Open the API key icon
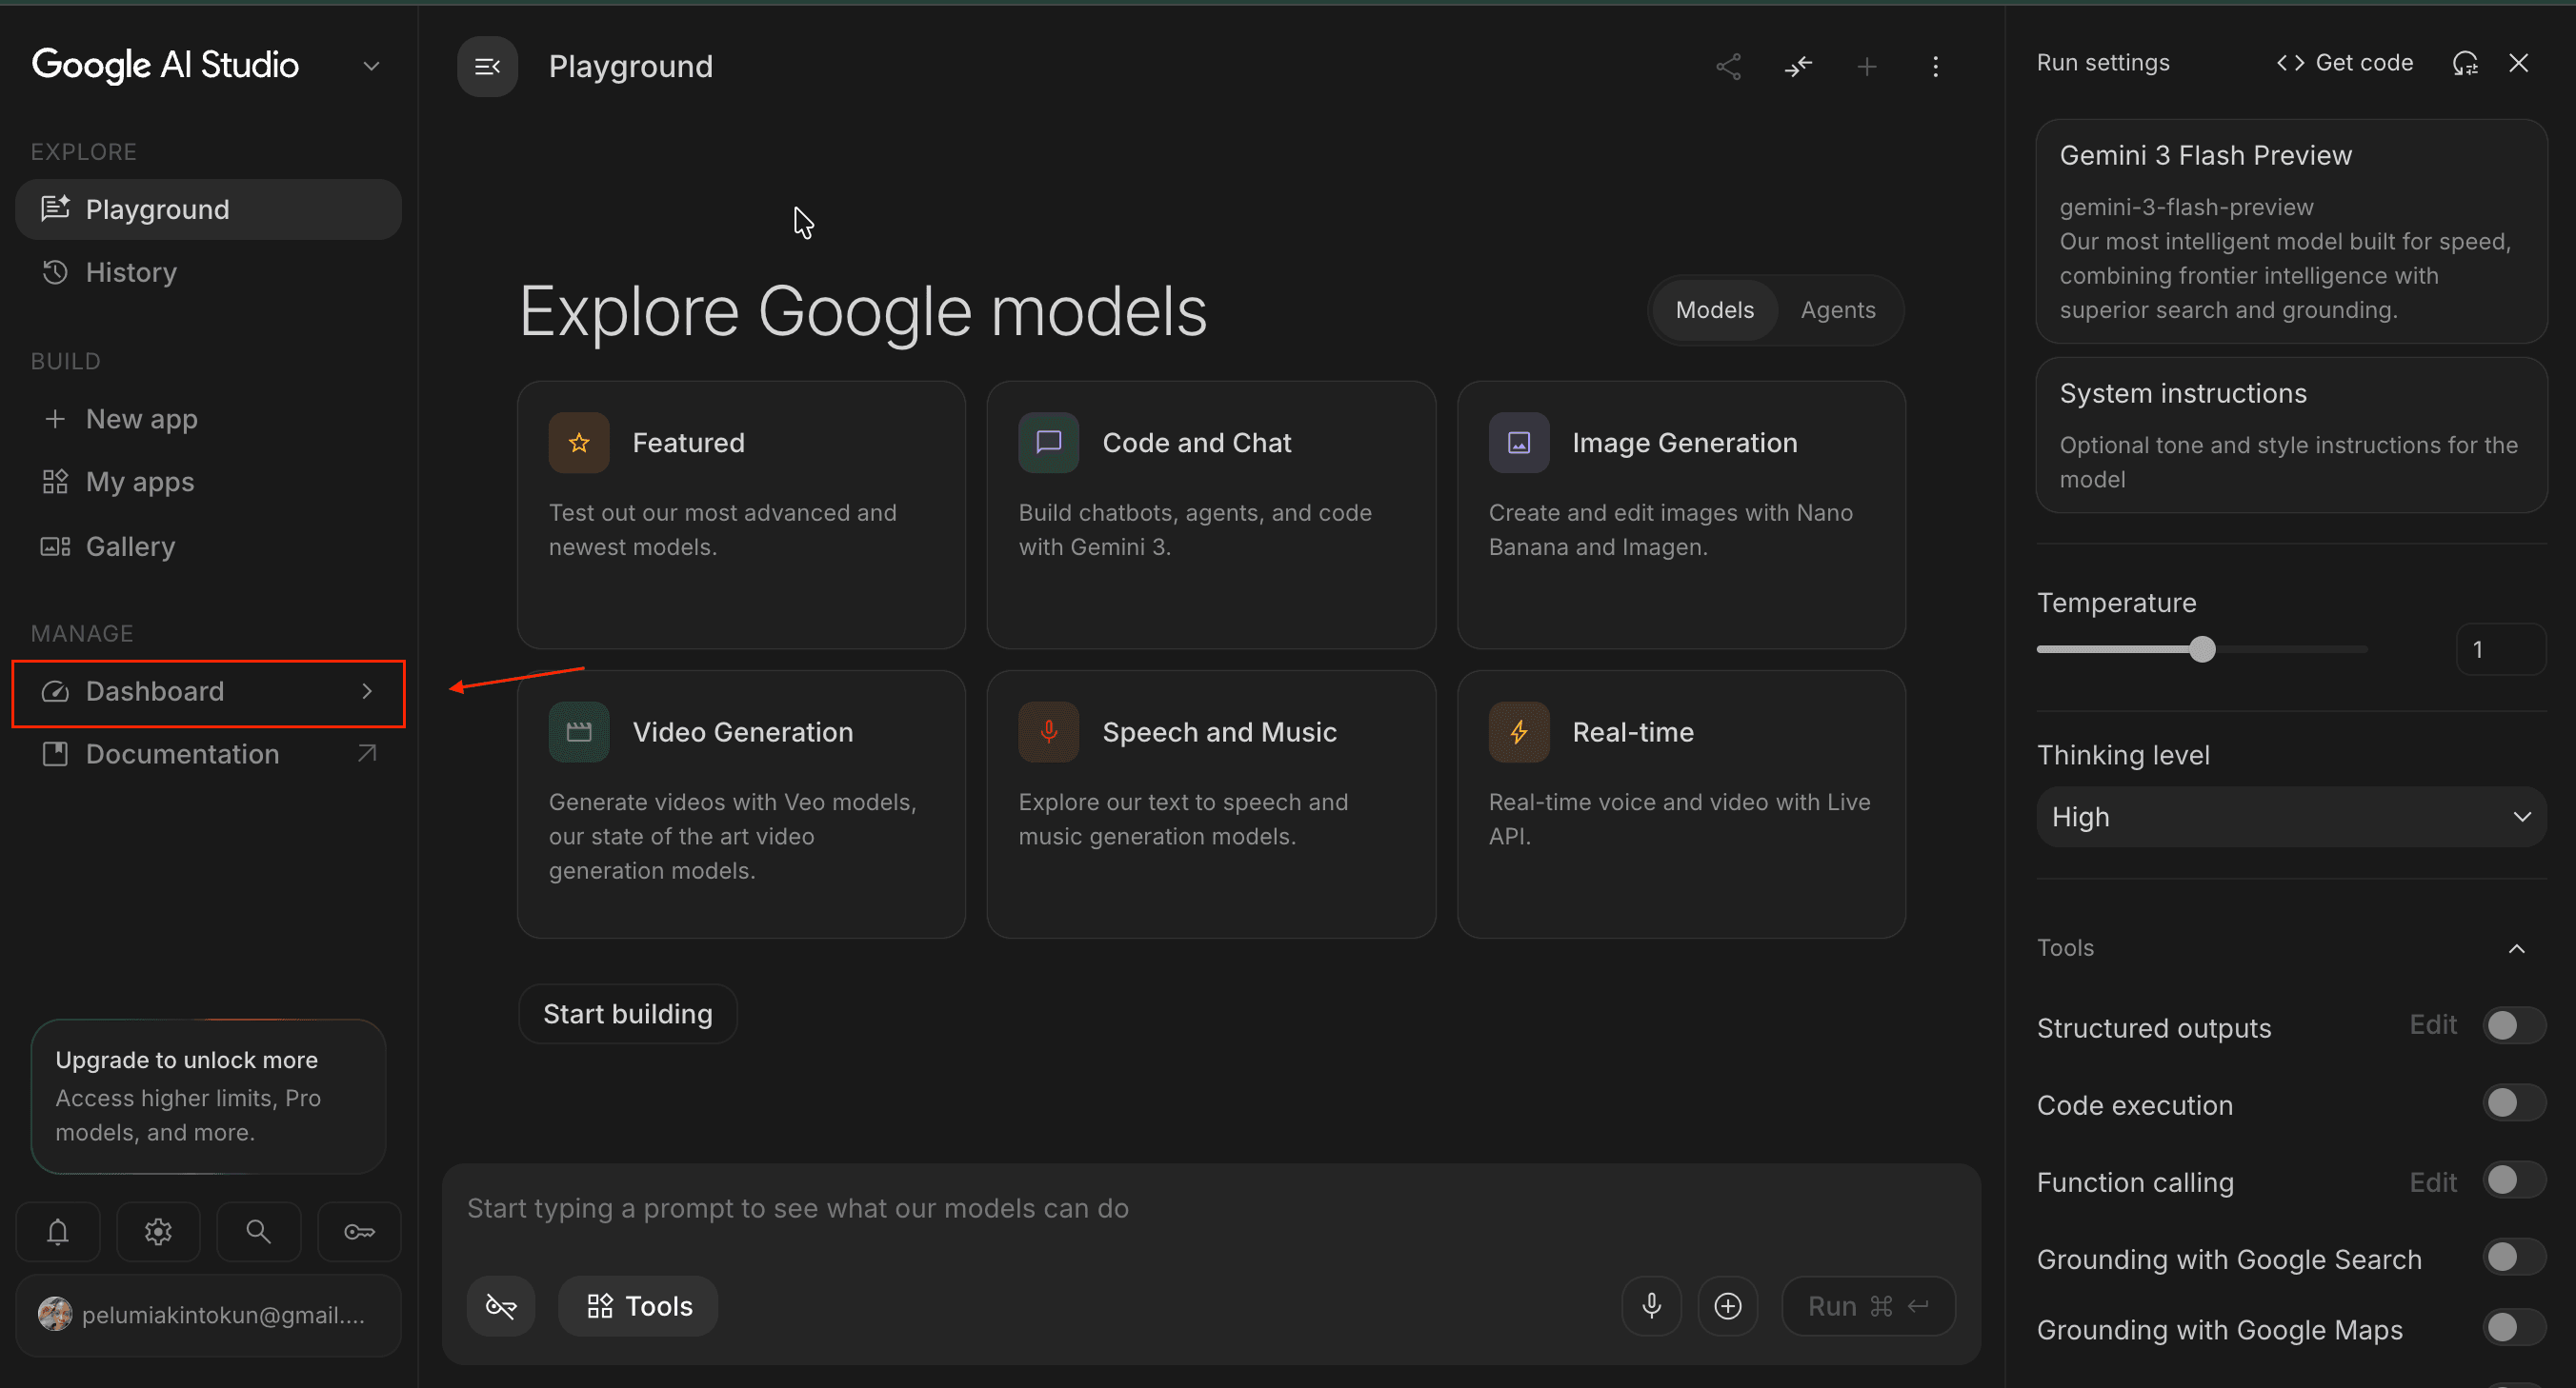 (359, 1231)
